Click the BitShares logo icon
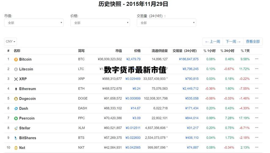The image size is (270, 153). click(16, 138)
